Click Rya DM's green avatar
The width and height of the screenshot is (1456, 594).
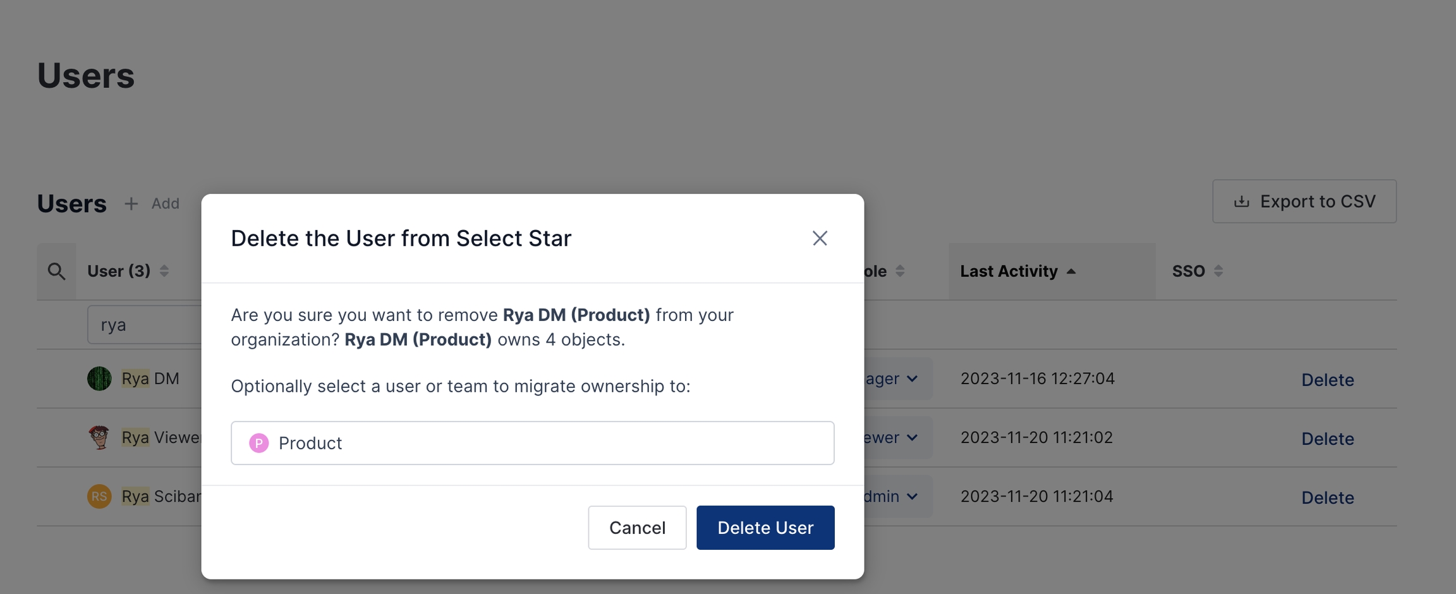click(99, 379)
